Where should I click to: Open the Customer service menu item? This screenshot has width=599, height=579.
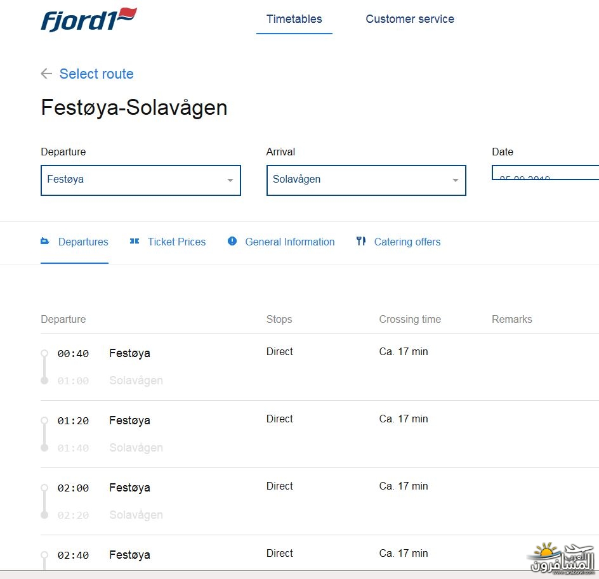coord(409,19)
